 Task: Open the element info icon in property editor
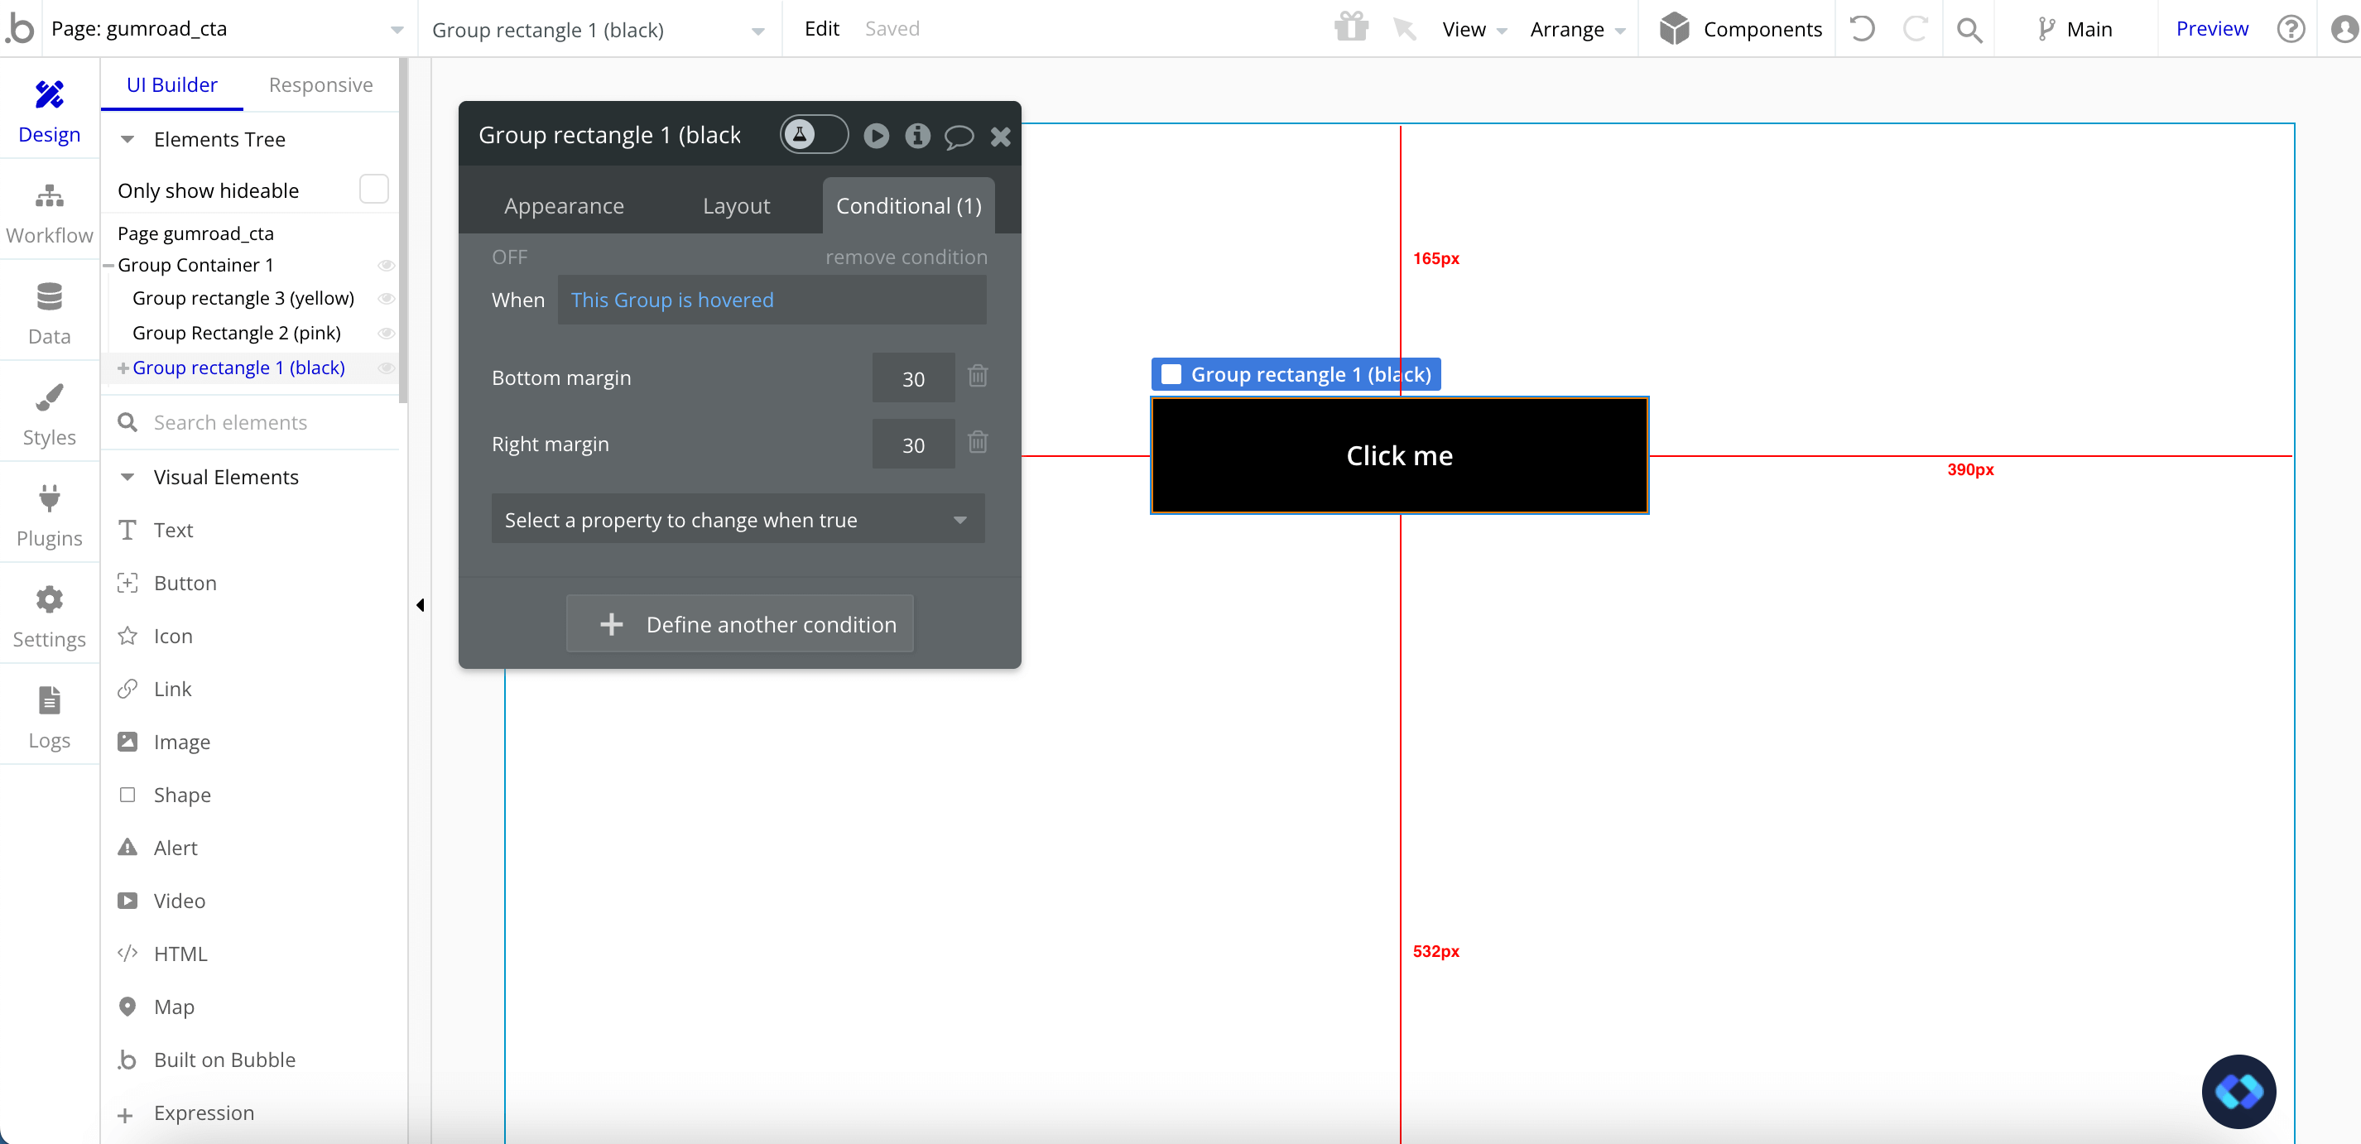[916, 136]
